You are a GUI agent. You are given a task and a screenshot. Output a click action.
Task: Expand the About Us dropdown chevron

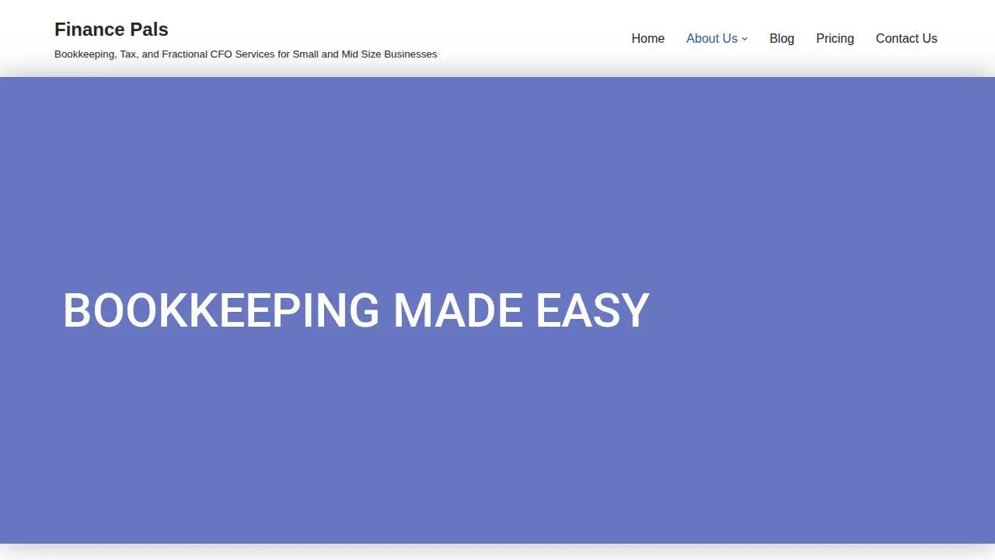tap(745, 39)
